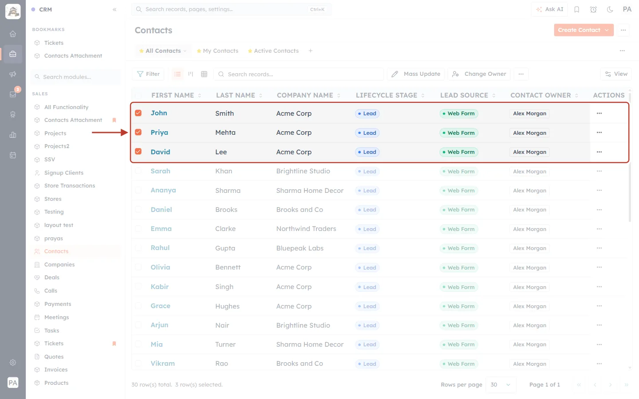
Task: Uncheck the David Lee row checkbox
Action: (x=138, y=152)
